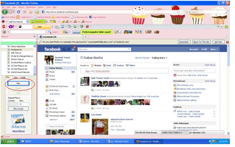
Task: Open the About iMacros link
Action: [18, 131]
